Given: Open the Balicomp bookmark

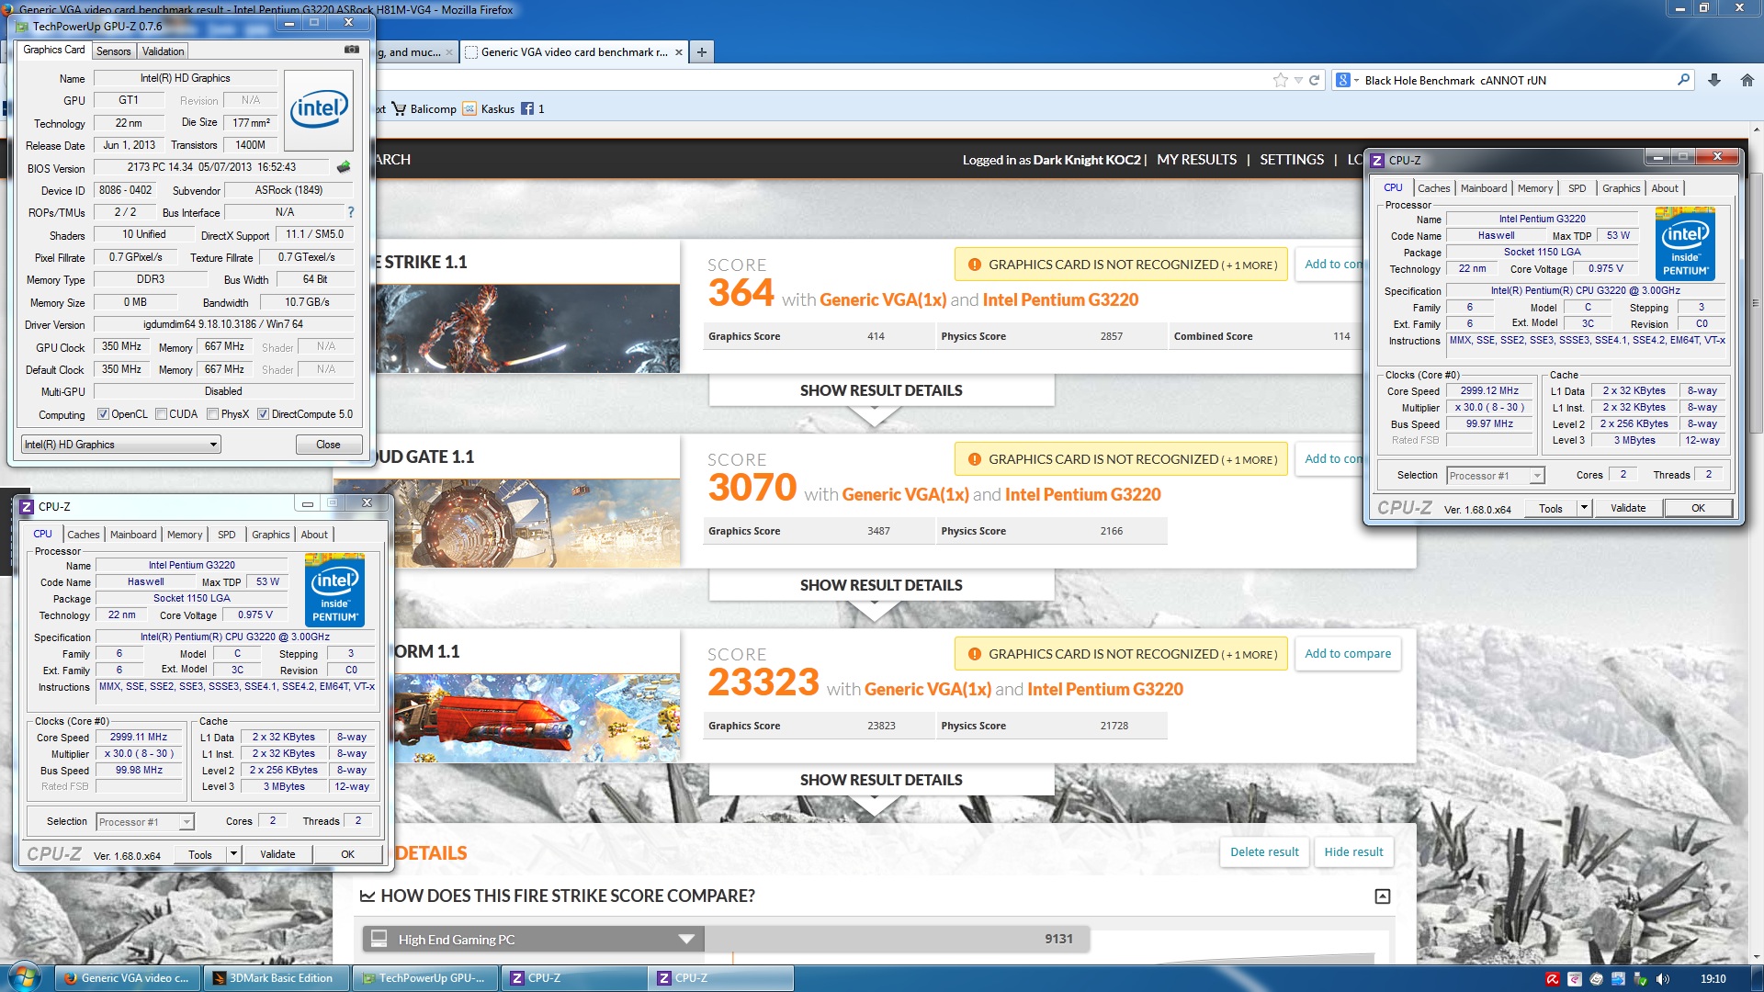Looking at the screenshot, I should click(424, 108).
